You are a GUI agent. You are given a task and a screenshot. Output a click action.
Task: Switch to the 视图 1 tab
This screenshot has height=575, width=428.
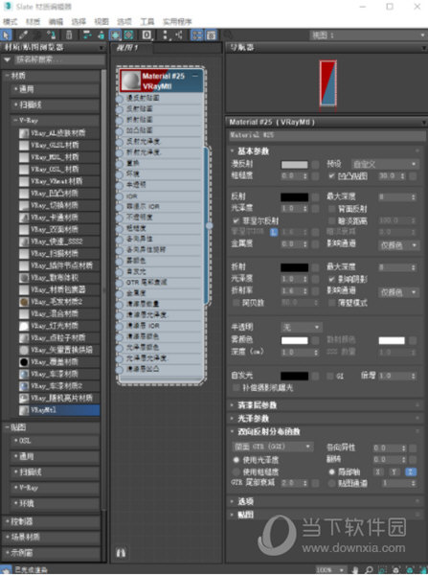pos(132,48)
